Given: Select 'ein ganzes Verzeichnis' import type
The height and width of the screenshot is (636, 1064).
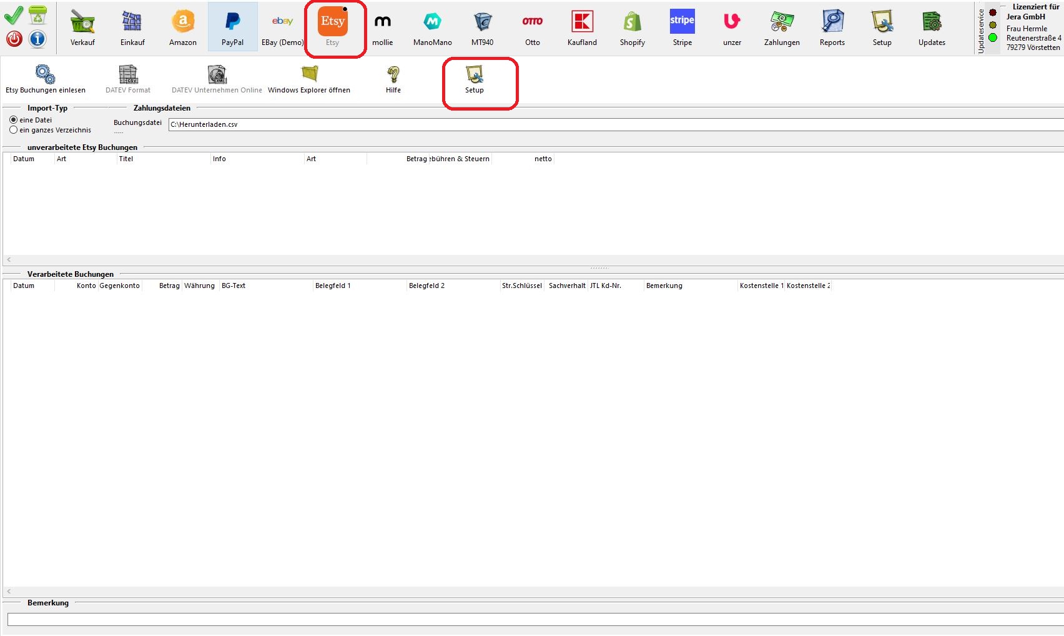Looking at the screenshot, I should coord(14,130).
